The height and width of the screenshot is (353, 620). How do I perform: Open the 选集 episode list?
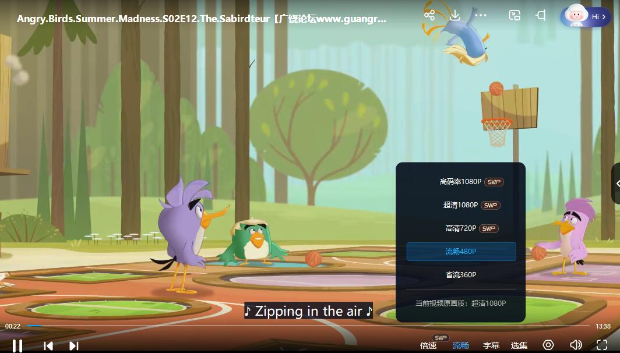point(519,345)
